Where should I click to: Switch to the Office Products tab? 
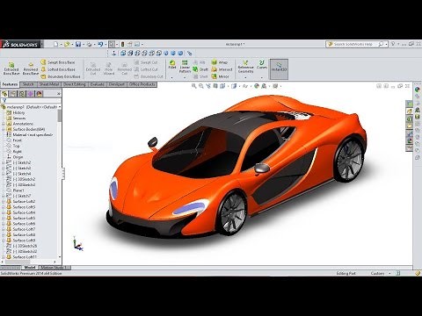click(142, 84)
